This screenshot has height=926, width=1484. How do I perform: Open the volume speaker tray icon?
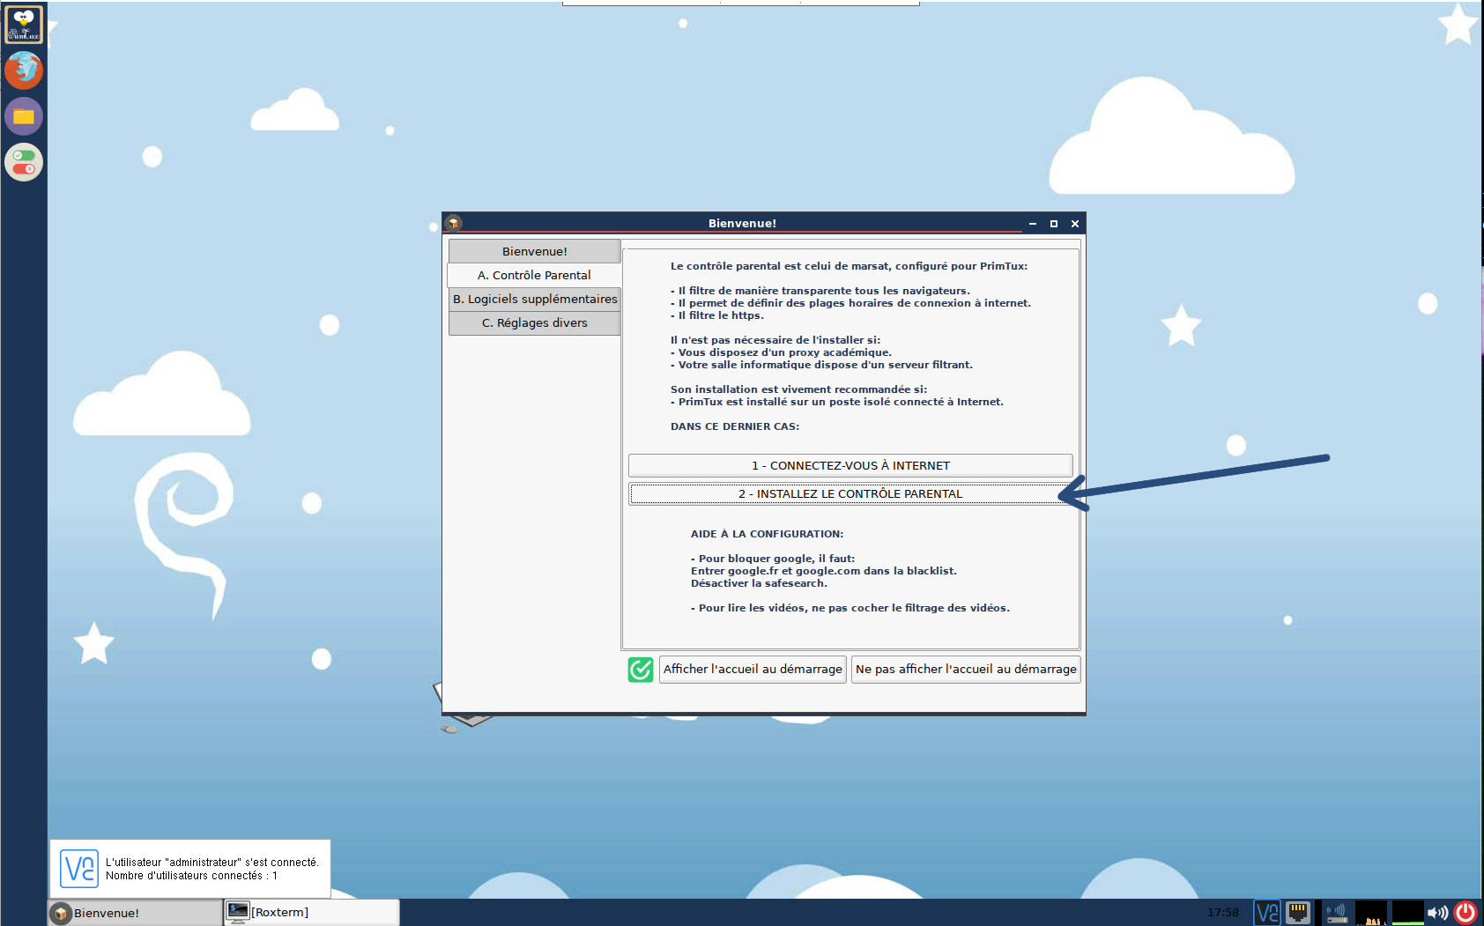[x=1437, y=913]
